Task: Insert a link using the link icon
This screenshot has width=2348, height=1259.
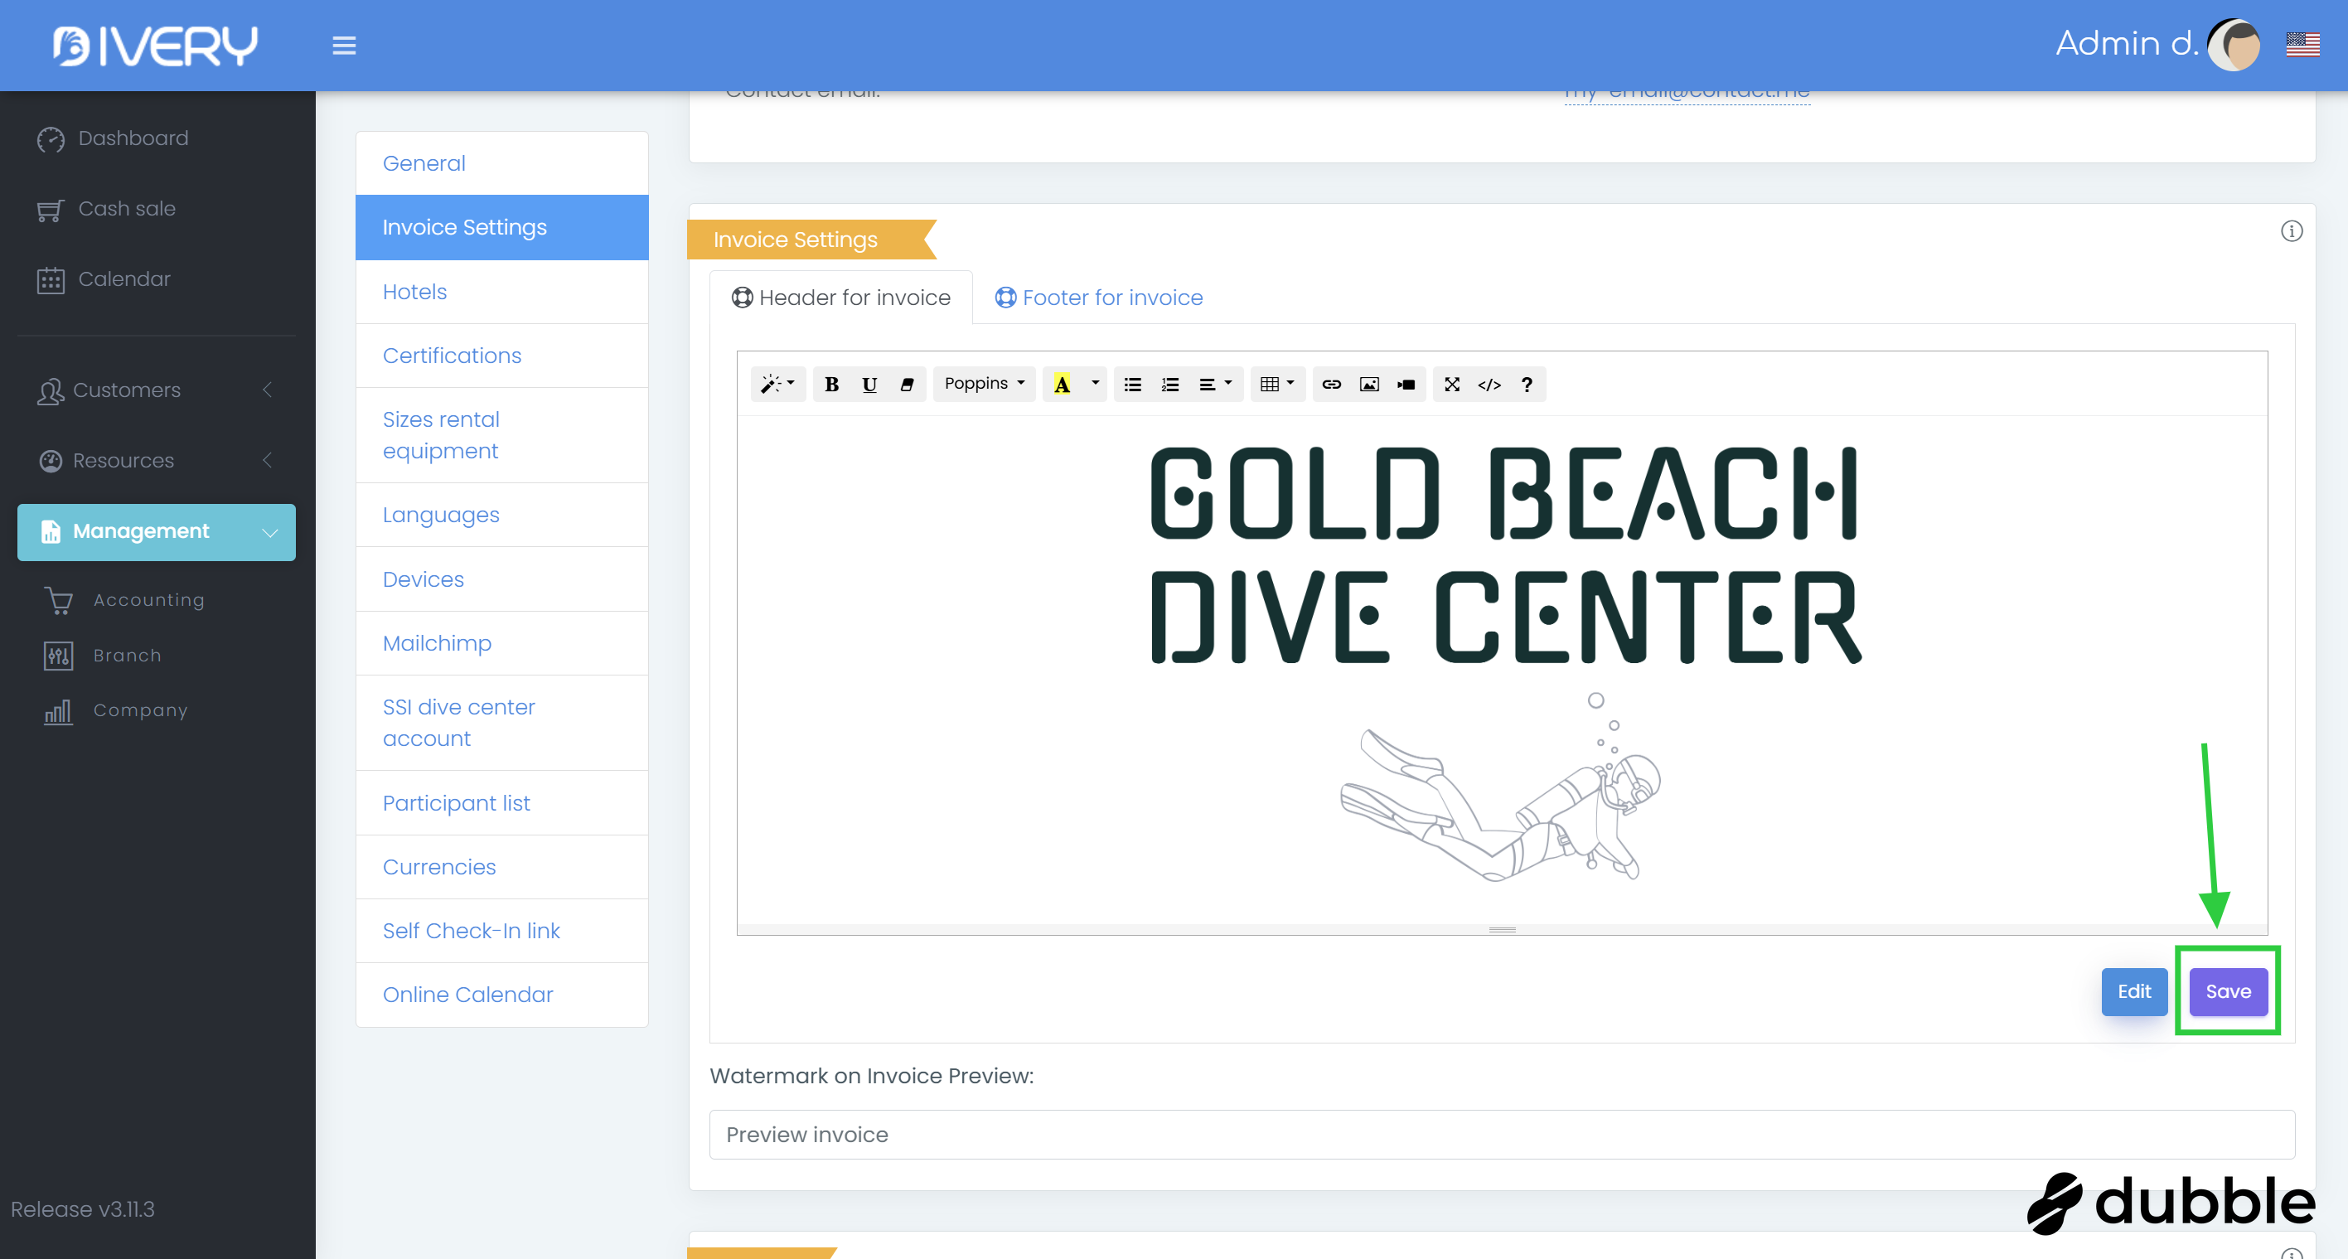Action: [x=1331, y=384]
